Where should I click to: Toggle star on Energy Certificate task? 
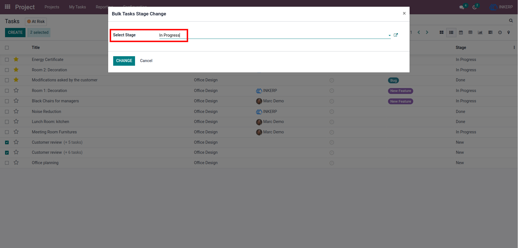point(16,59)
